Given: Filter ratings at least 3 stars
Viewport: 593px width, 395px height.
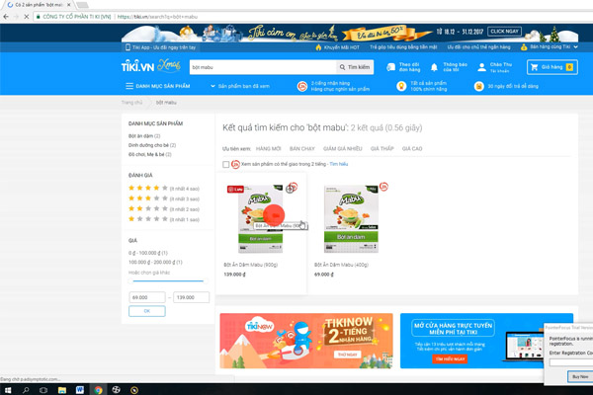Looking at the screenshot, I should click(164, 198).
